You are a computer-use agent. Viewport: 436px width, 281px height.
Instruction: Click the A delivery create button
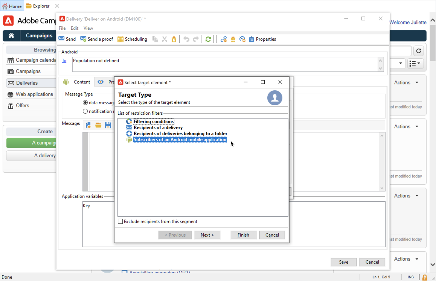[31, 156]
